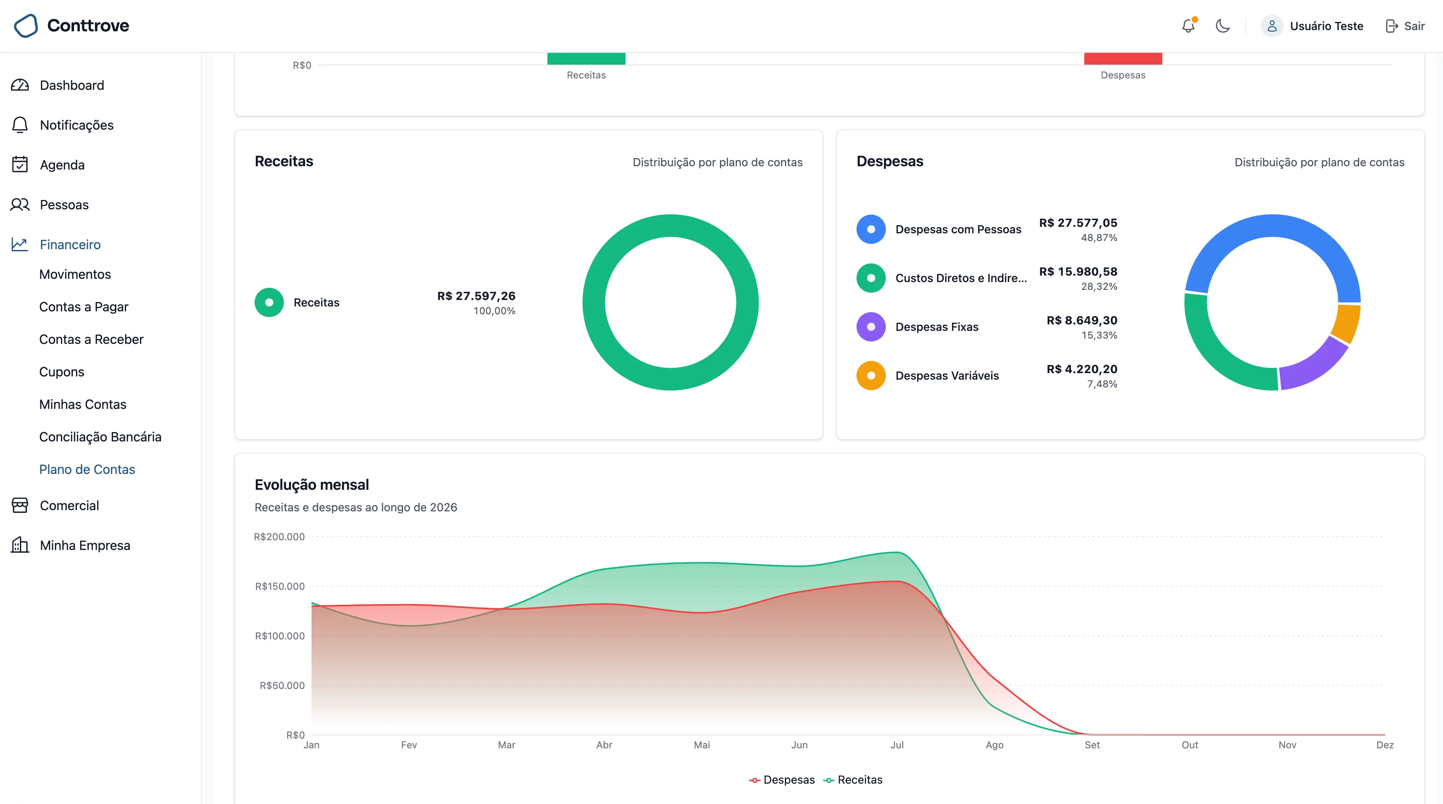Click purple Despesas Fixas swatch

pyautogui.click(x=870, y=326)
